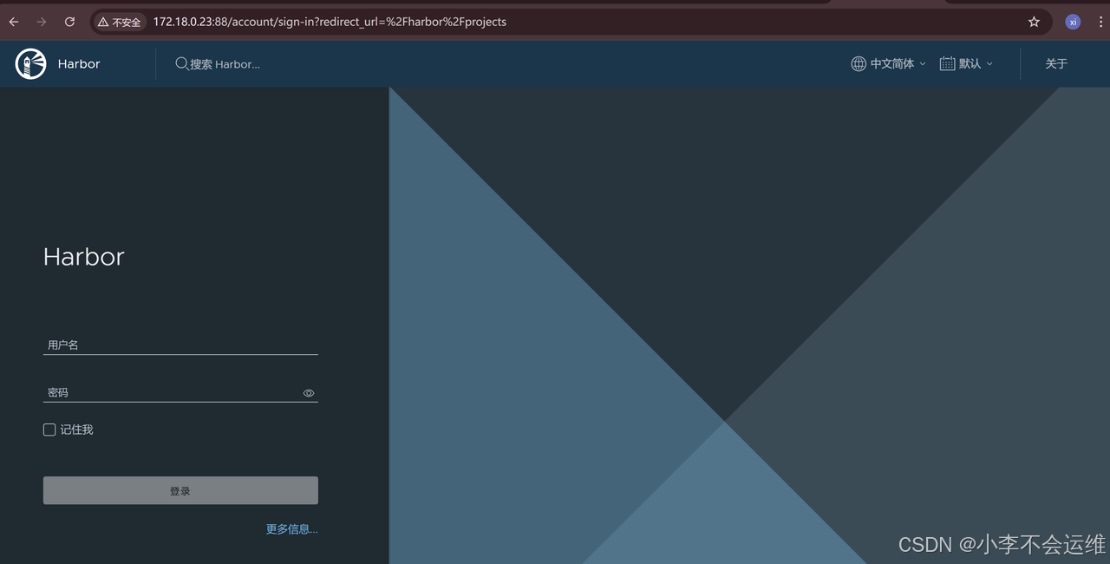Click the large Harbor heading text
Screen dimensions: 1110x564
pos(84,257)
